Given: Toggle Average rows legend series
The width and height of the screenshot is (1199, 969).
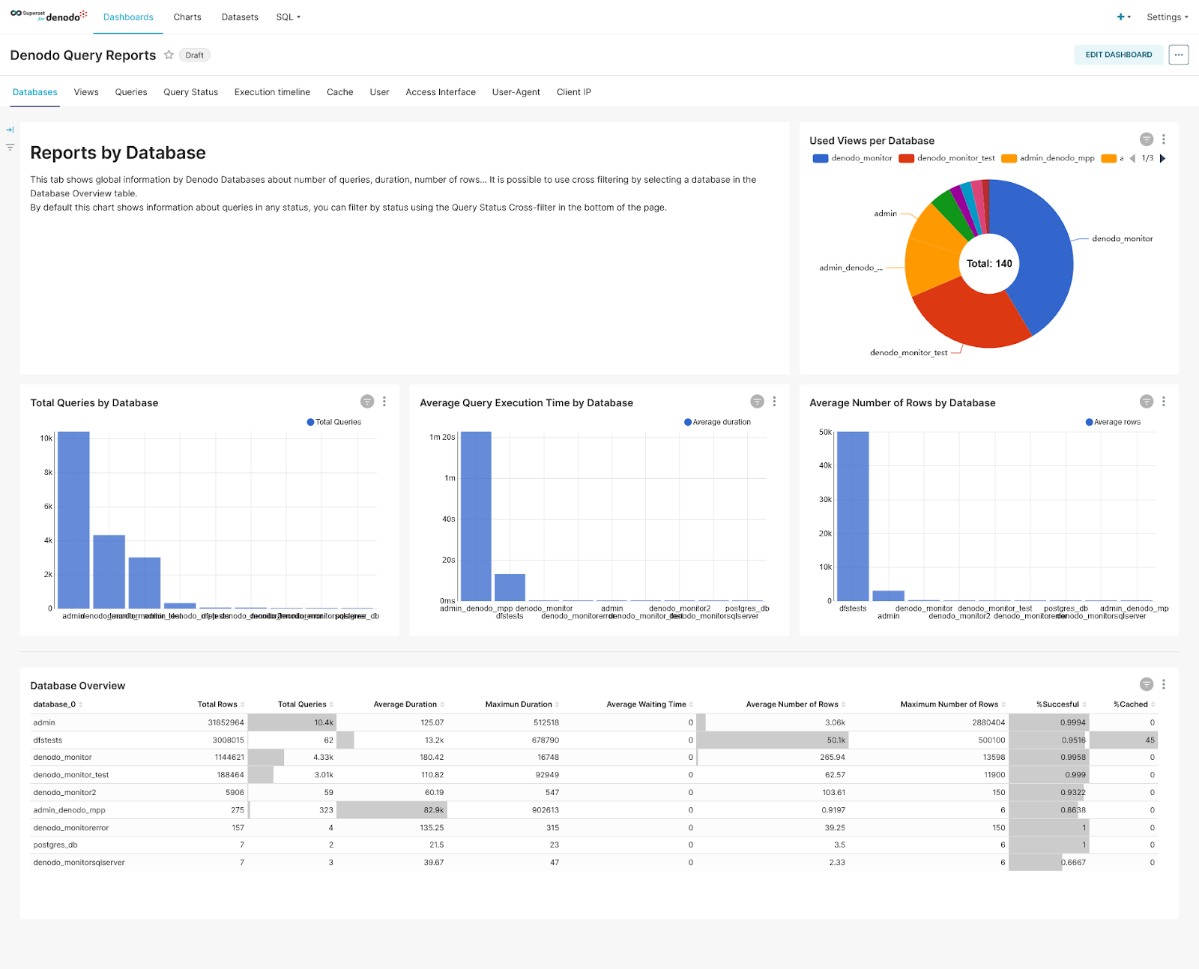Looking at the screenshot, I should pos(1113,422).
